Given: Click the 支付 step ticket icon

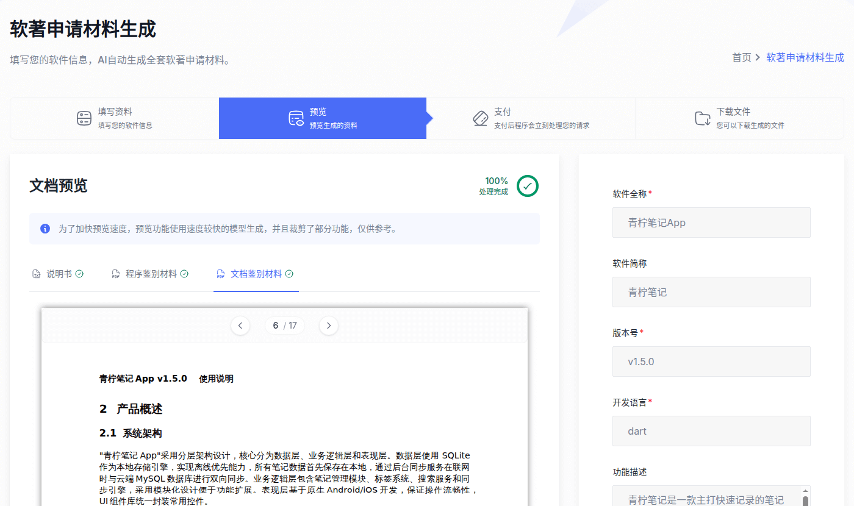Looking at the screenshot, I should pyautogui.click(x=481, y=118).
